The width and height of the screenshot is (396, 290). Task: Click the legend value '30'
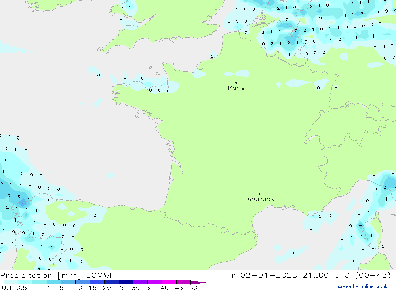click(136, 288)
